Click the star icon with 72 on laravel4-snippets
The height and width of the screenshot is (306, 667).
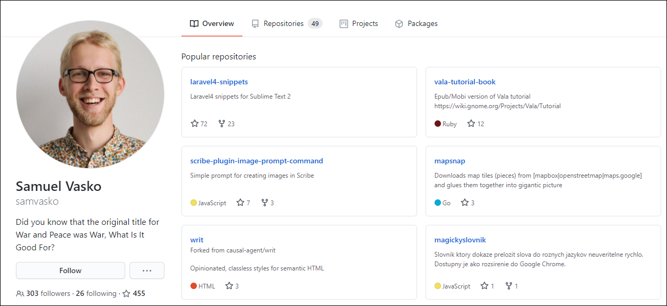coord(194,124)
